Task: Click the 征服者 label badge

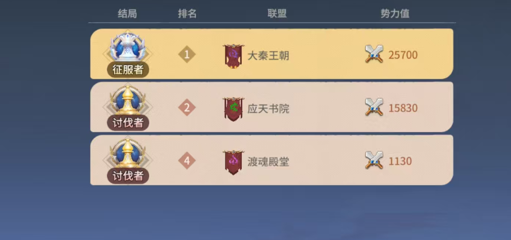Action: (128, 70)
